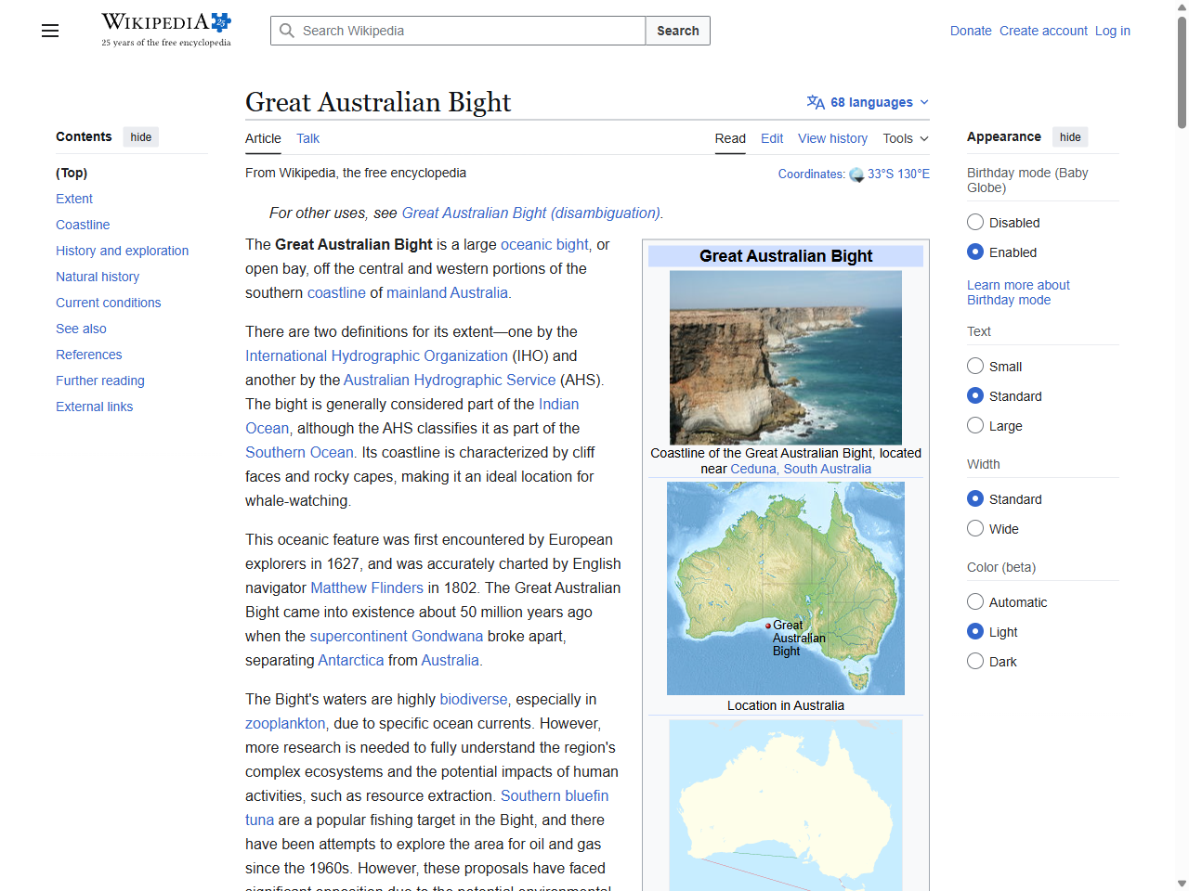Open the Antarctica link
The height and width of the screenshot is (891, 1189).
351,660
